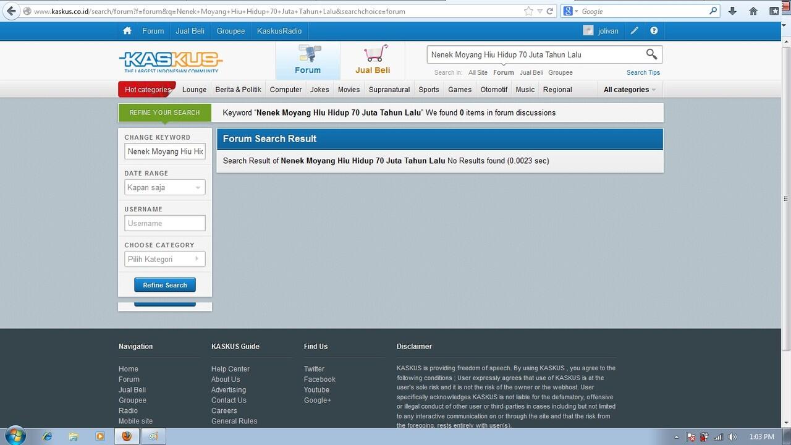This screenshot has width=791, height=445.
Task: Click the KASKUS logo
Action: coord(171,61)
